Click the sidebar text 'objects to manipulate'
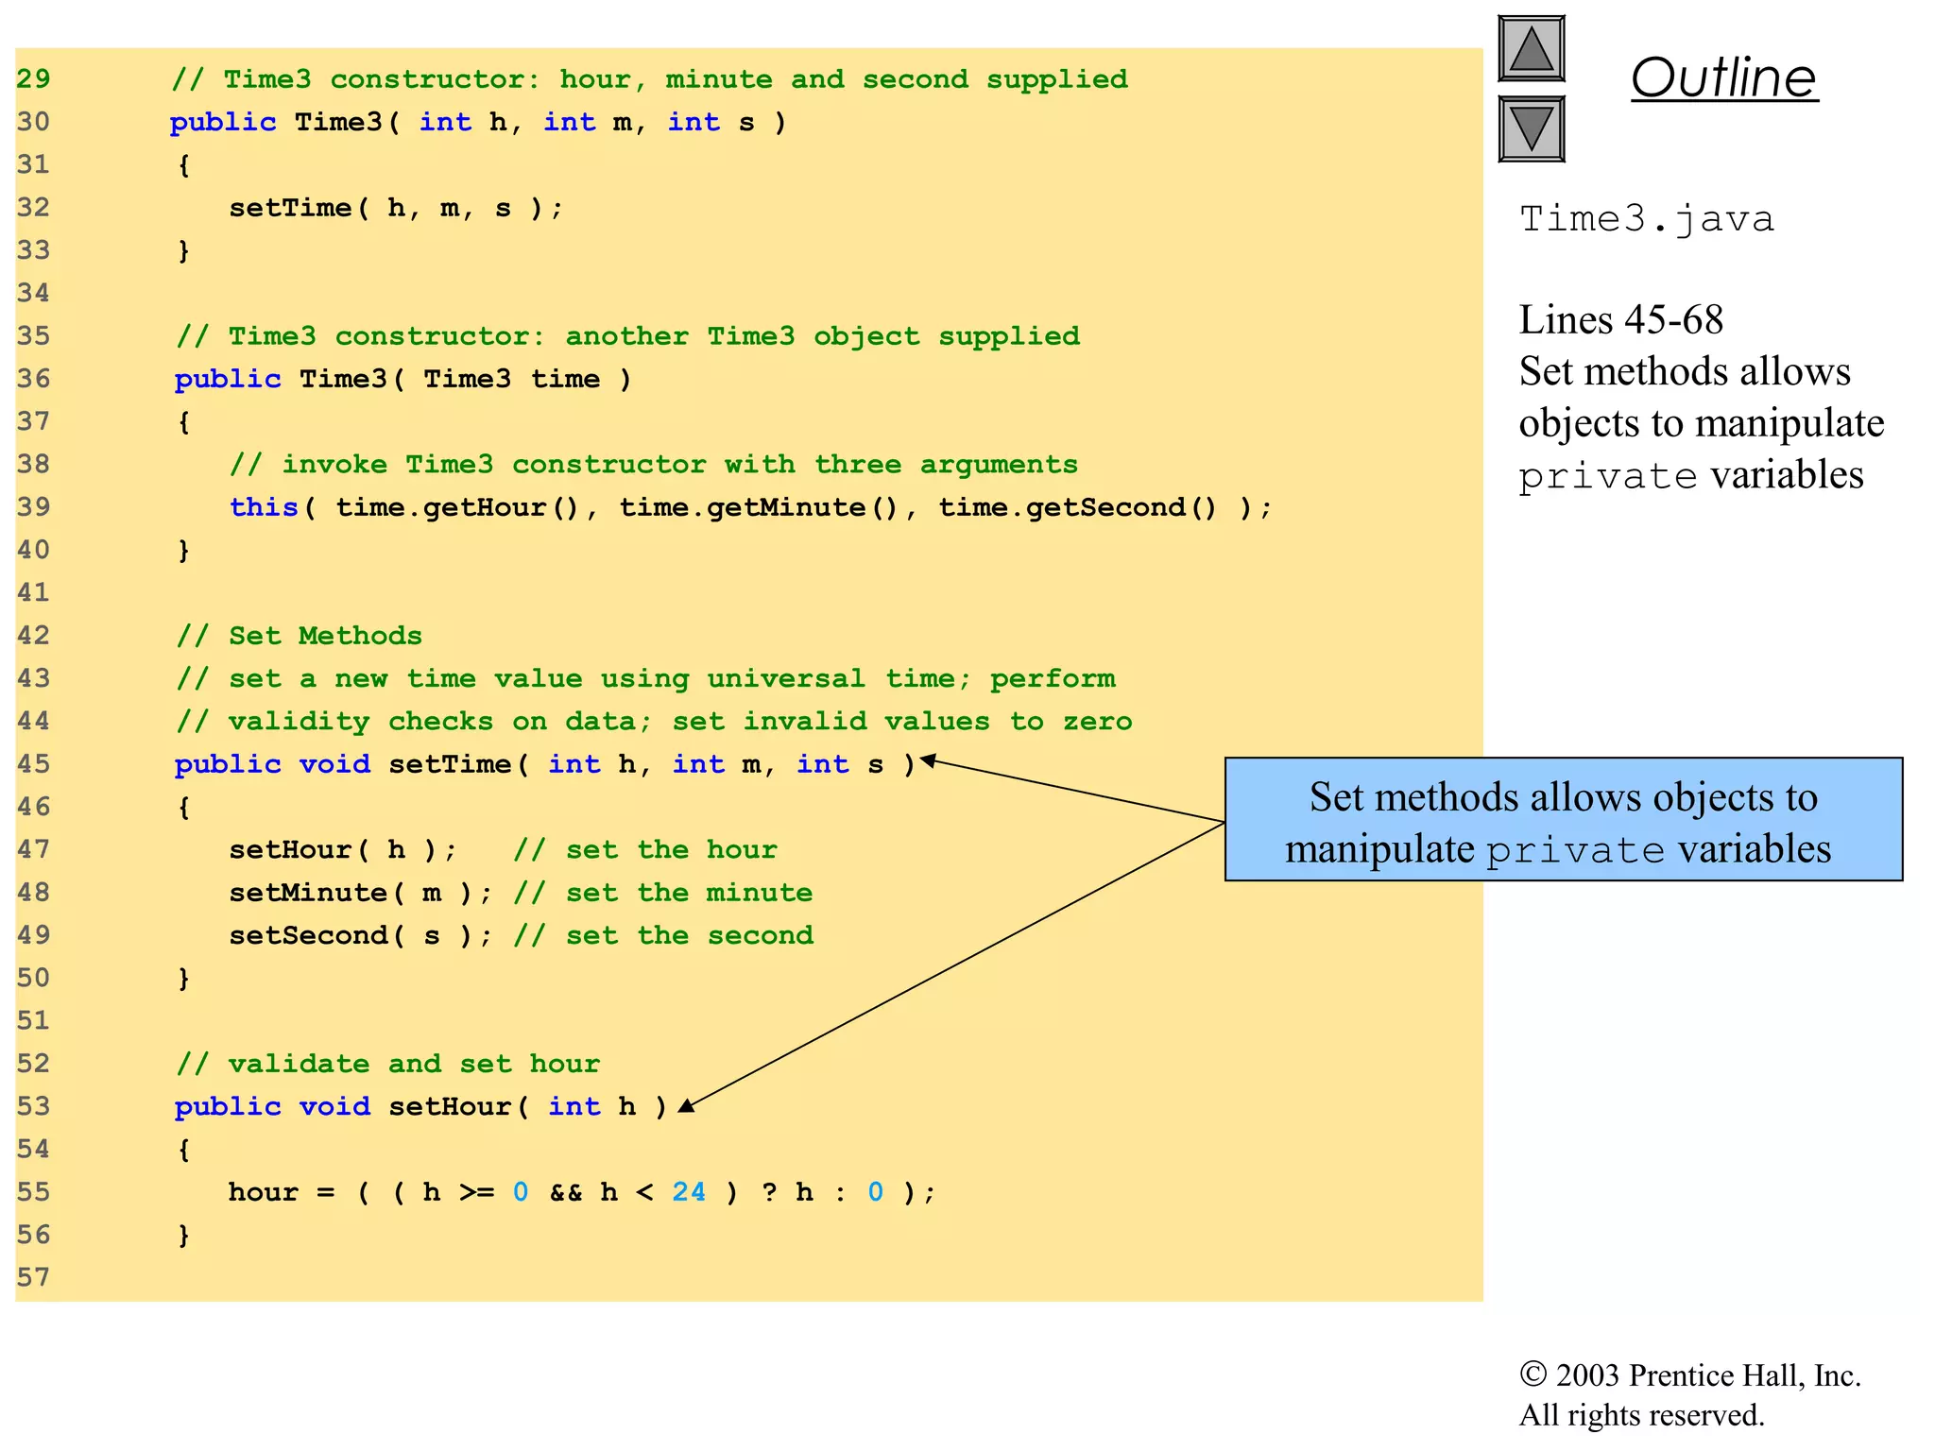 tap(1702, 423)
